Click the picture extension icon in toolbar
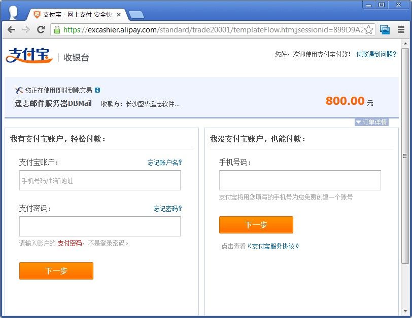 coord(385,30)
